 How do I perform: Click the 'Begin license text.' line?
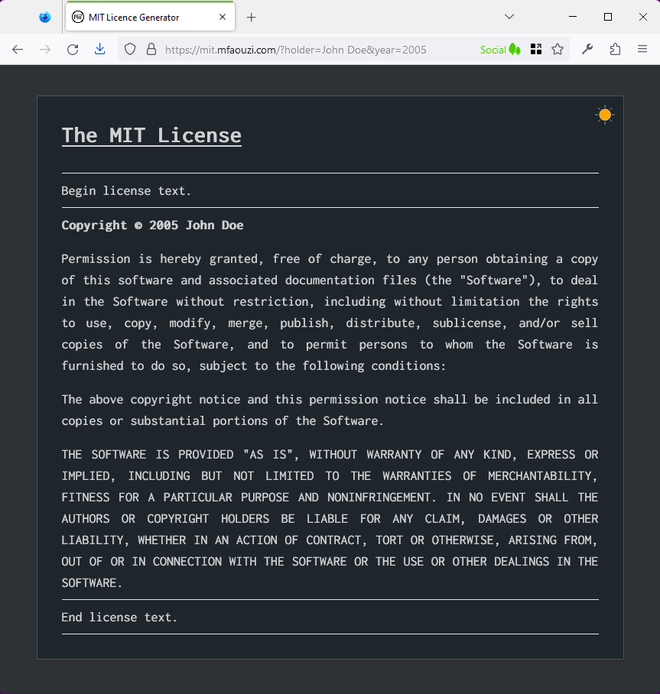126,191
